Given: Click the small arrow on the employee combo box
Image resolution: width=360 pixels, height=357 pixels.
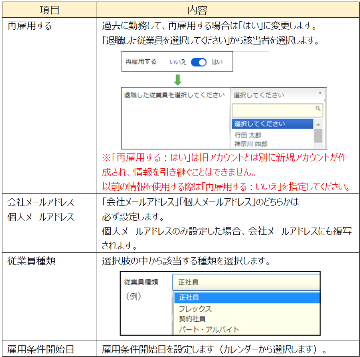Looking at the screenshot, I should [x=320, y=93].
